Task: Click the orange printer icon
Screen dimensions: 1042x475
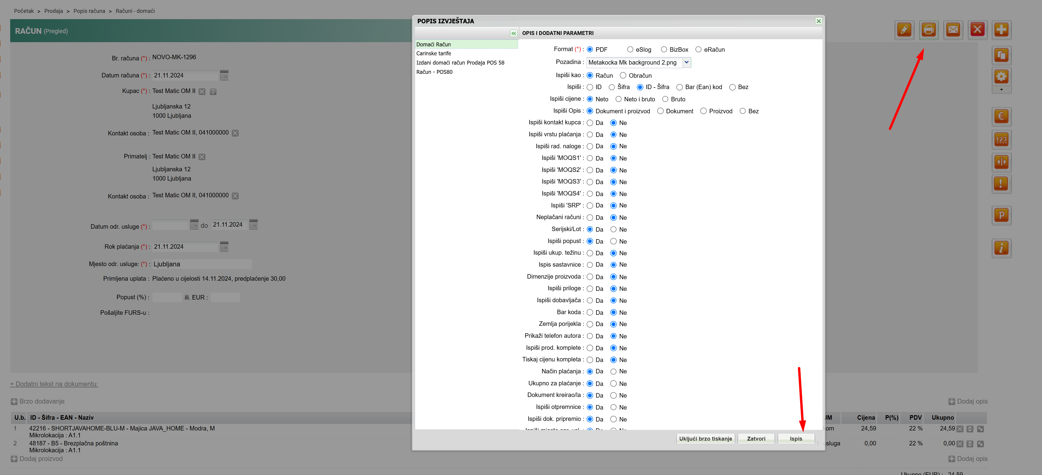Action: coord(928,30)
